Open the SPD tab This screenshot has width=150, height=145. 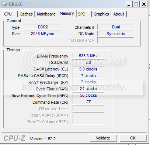tap(84, 14)
